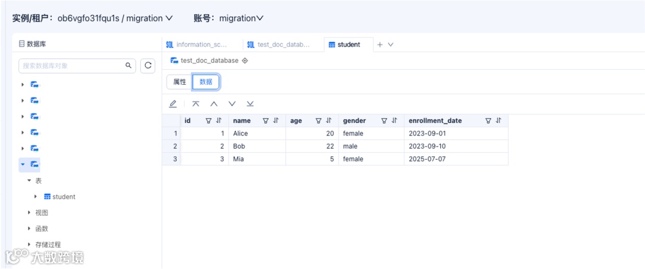Click the edit pencil icon in data toolbar
Screen dimensions: 645x269
tap(173, 104)
